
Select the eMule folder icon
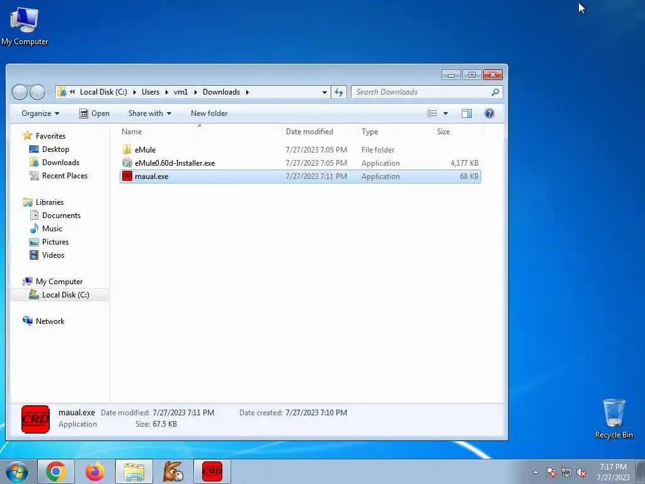[x=127, y=149]
